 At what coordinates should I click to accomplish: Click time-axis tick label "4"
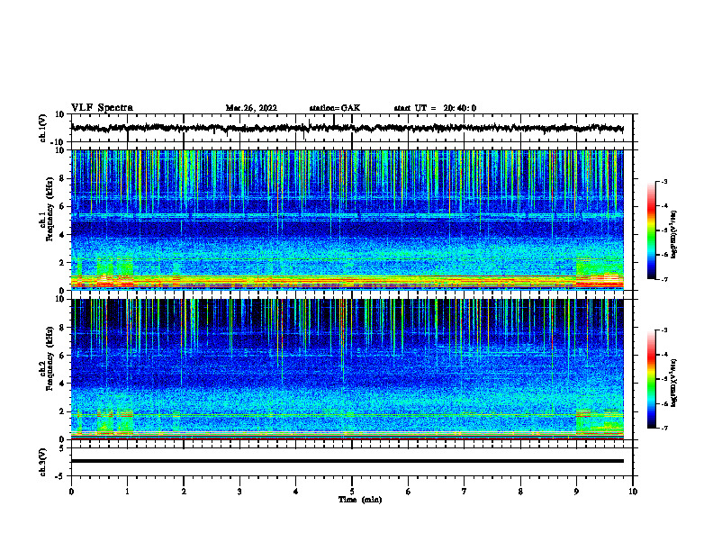click(296, 492)
